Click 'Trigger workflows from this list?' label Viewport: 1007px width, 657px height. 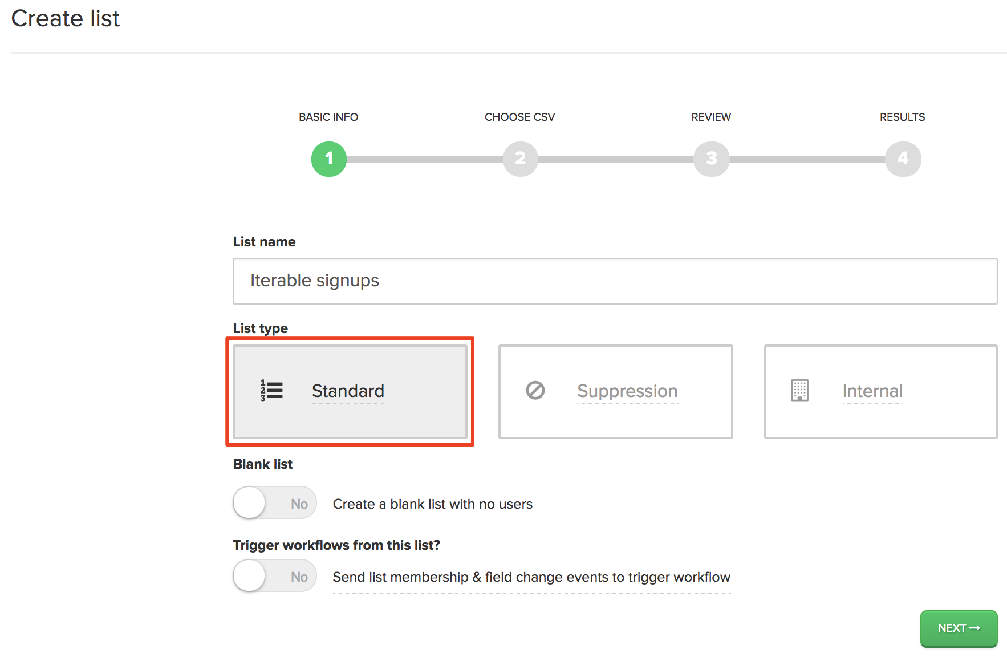point(336,545)
